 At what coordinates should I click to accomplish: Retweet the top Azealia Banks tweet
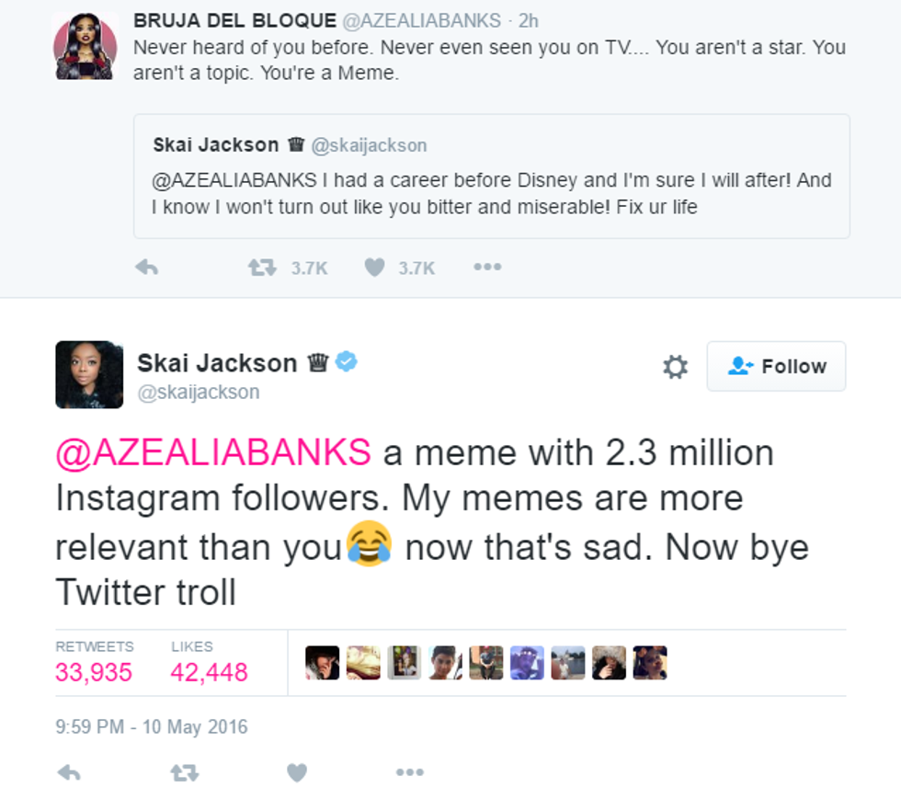click(x=261, y=268)
